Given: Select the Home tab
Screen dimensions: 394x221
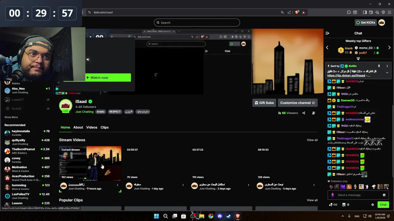Looking at the screenshot, I should click(65, 127).
